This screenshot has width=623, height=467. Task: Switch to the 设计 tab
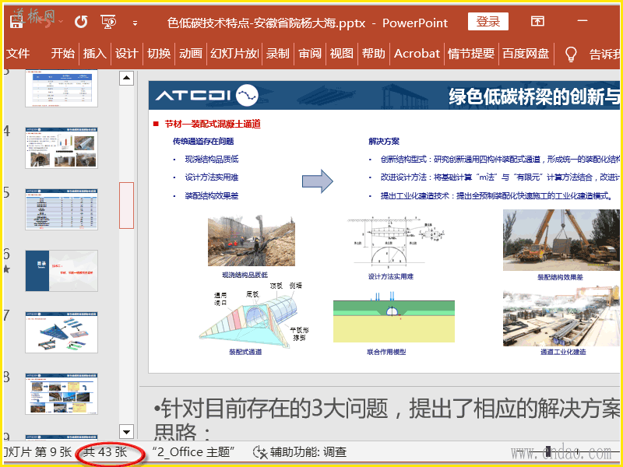click(x=127, y=54)
